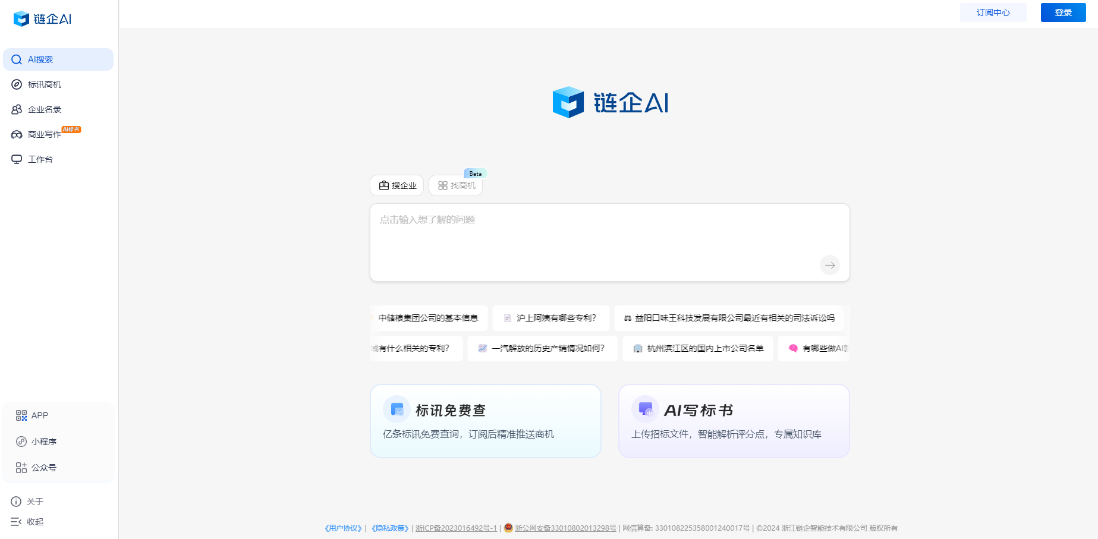Image resolution: width=1098 pixels, height=539 pixels.
Task: Click the 链企AI logo in sidebar
Action: pos(42,19)
